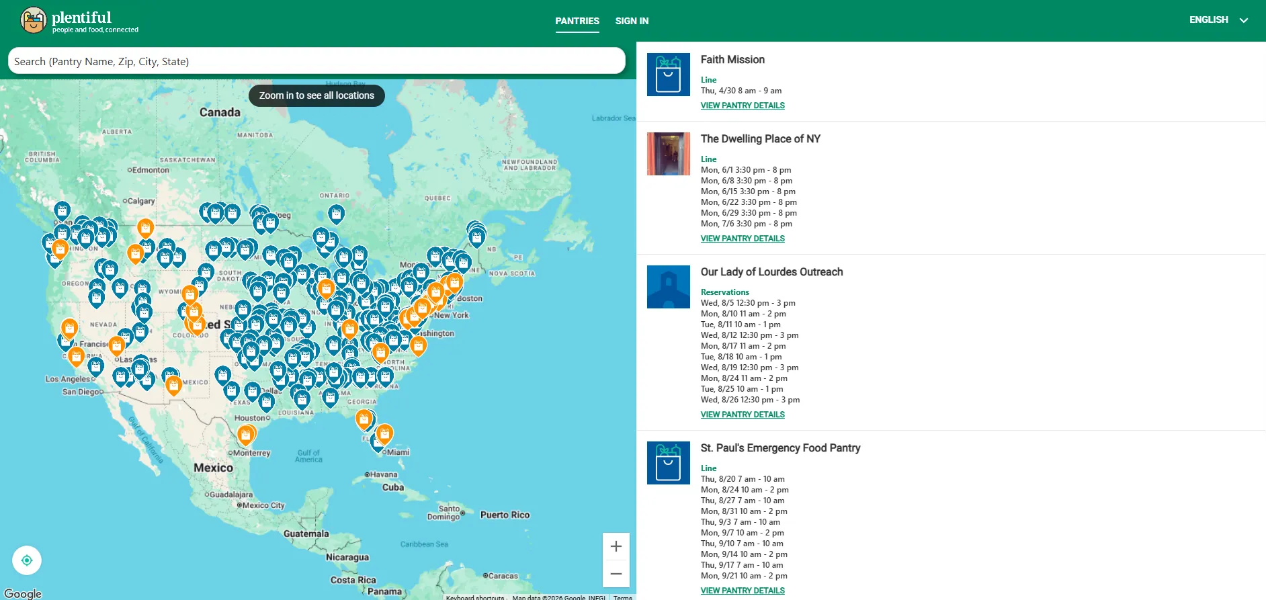Click St. Paul's Emergency pantry bag icon
Image resolution: width=1266 pixels, height=600 pixels.
pyautogui.click(x=669, y=463)
